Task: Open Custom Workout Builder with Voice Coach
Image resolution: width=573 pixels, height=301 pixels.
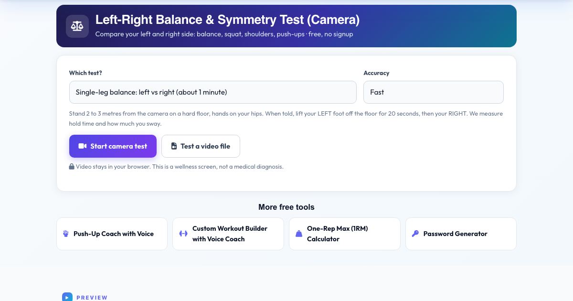Action: (228, 234)
